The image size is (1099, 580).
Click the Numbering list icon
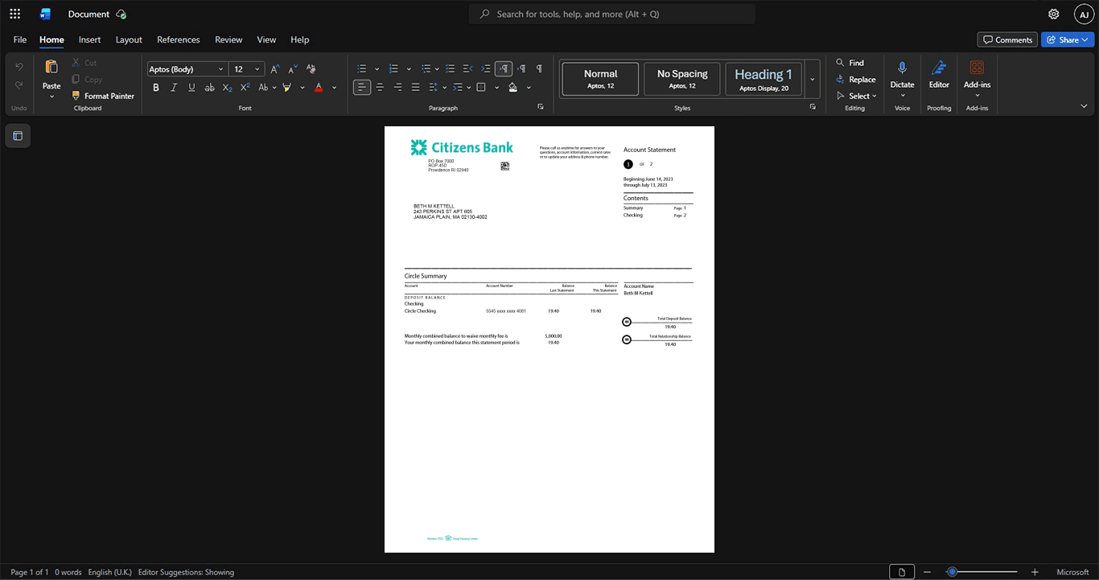click(x=393, y=69)
